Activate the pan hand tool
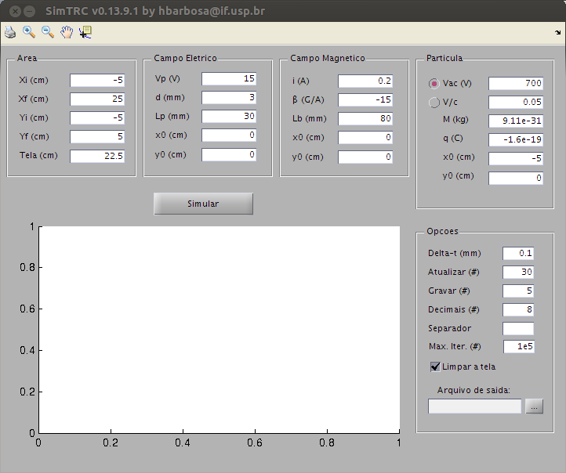This screenshot has height=473, width=566. tap(67, 32)
